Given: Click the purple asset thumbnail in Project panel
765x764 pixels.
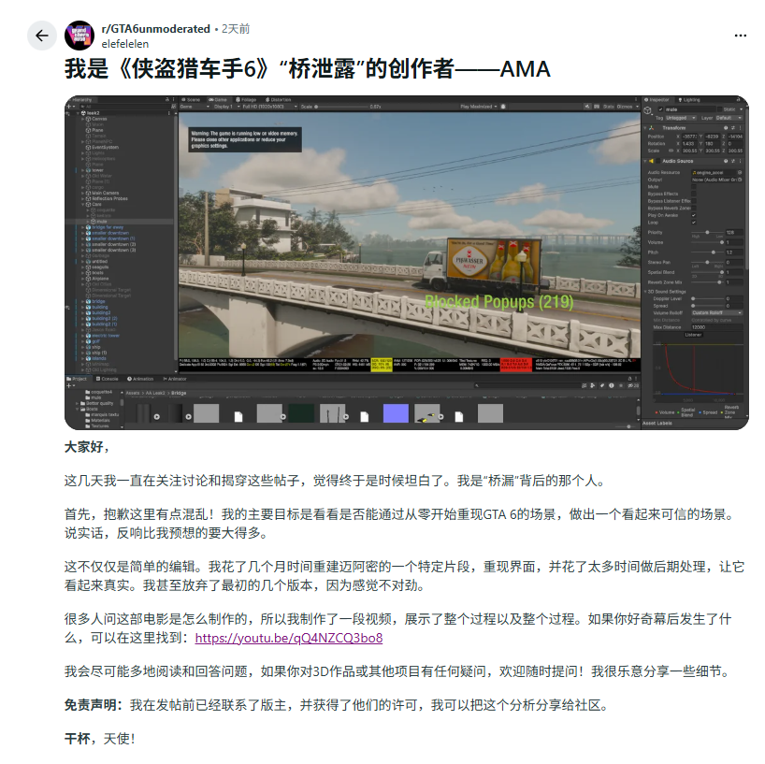Looking at the screenshot, I should (x=397, y=413).
